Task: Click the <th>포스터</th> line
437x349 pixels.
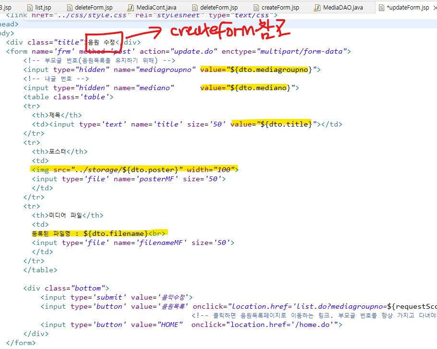Action: click(x=59, y=151)
